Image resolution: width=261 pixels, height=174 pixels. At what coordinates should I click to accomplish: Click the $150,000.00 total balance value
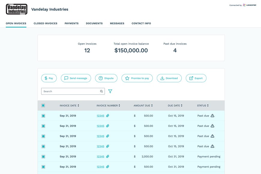[131, 50]
